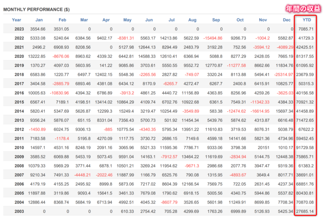This screenshot has height=219, width=325.
Task: Click the 2010 YTD value 91729.58
Action: click(x=305, y=148)
